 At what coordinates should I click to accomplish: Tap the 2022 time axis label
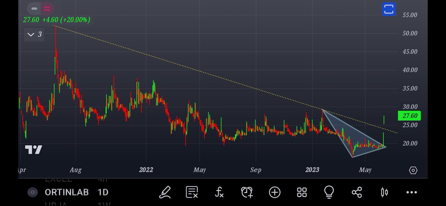click(x=146, y=170)
